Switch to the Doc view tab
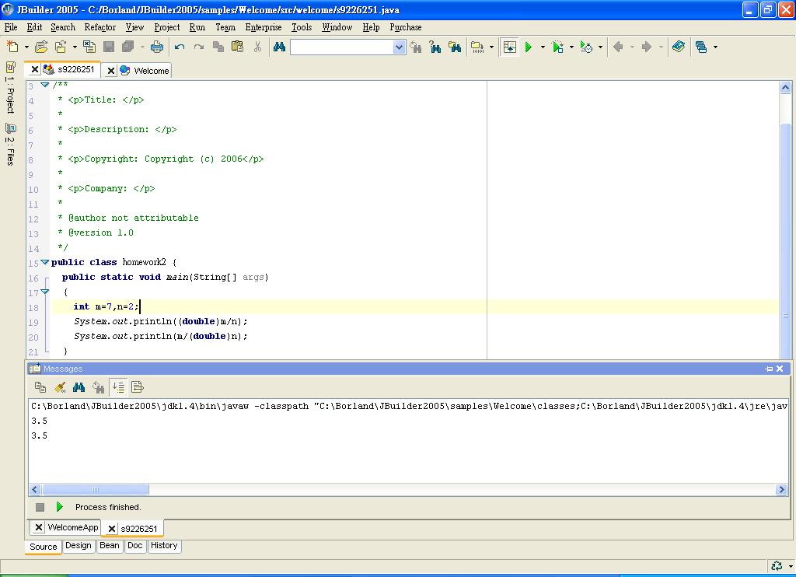Image resolution: width=796 pixels, height=577 pixels. click(x=135, y=546)
